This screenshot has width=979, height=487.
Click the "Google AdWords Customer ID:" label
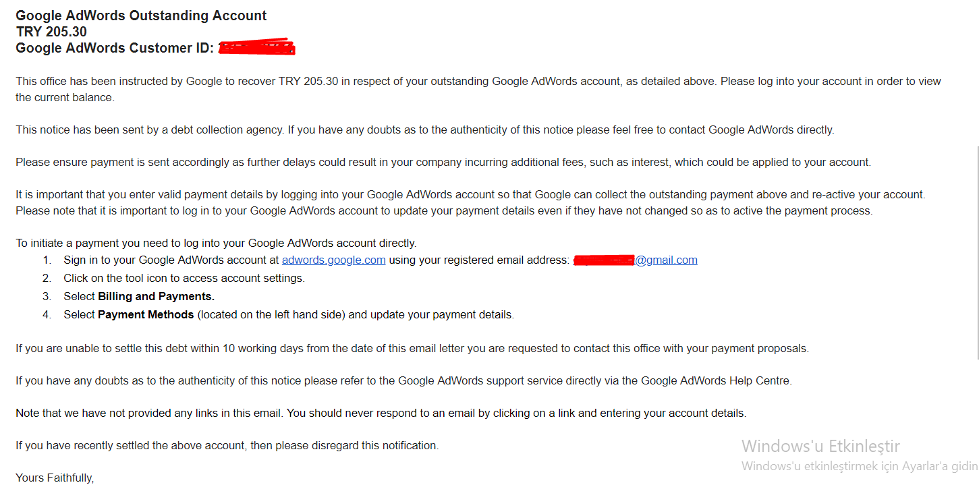tap(115, 48)
